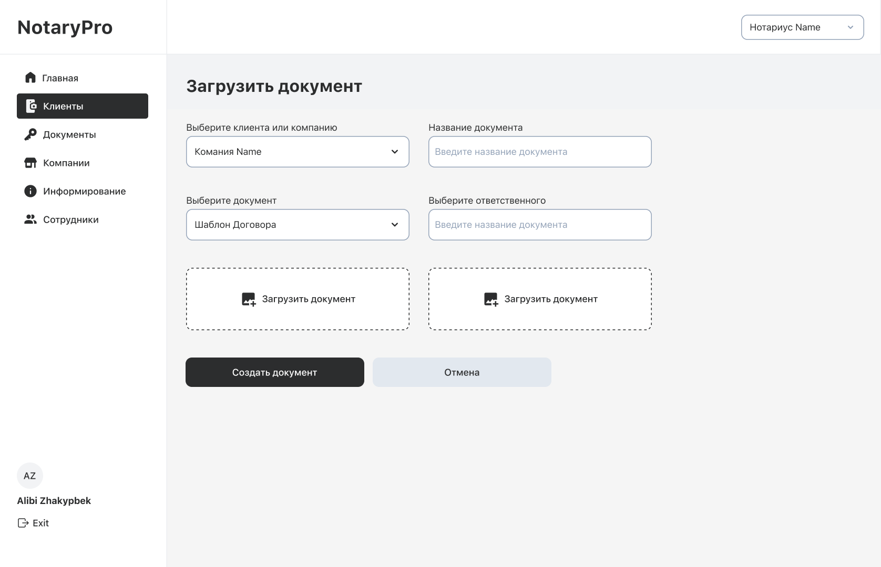881x567 pixels.
Task: Click the AZ user avatar
Action: point(30,476)
